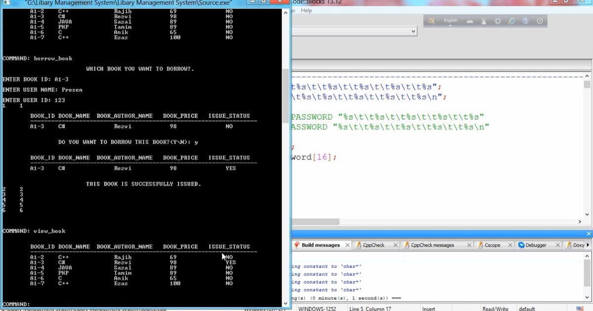Click 'ENTER USER NAME: Prosen' line
This screenshot has height=311, width=593.
click(x=42, y=90)
